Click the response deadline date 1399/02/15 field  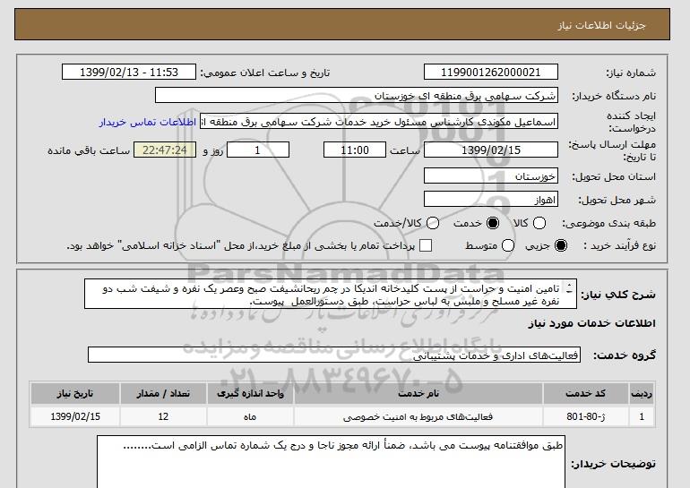click(491, 150)
